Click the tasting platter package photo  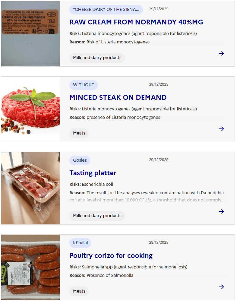tap(30, 188)
